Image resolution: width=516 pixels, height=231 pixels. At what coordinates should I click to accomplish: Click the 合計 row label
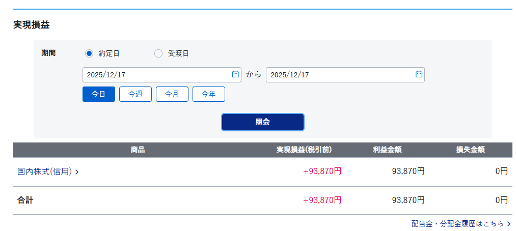(25, 200)
